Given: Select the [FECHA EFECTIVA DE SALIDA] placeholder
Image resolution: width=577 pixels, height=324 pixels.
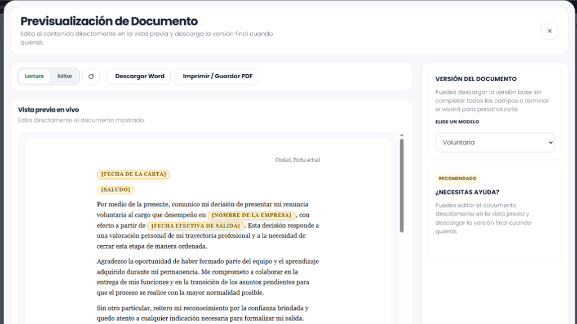Looking at the screenshot, I should pos(196,226).
